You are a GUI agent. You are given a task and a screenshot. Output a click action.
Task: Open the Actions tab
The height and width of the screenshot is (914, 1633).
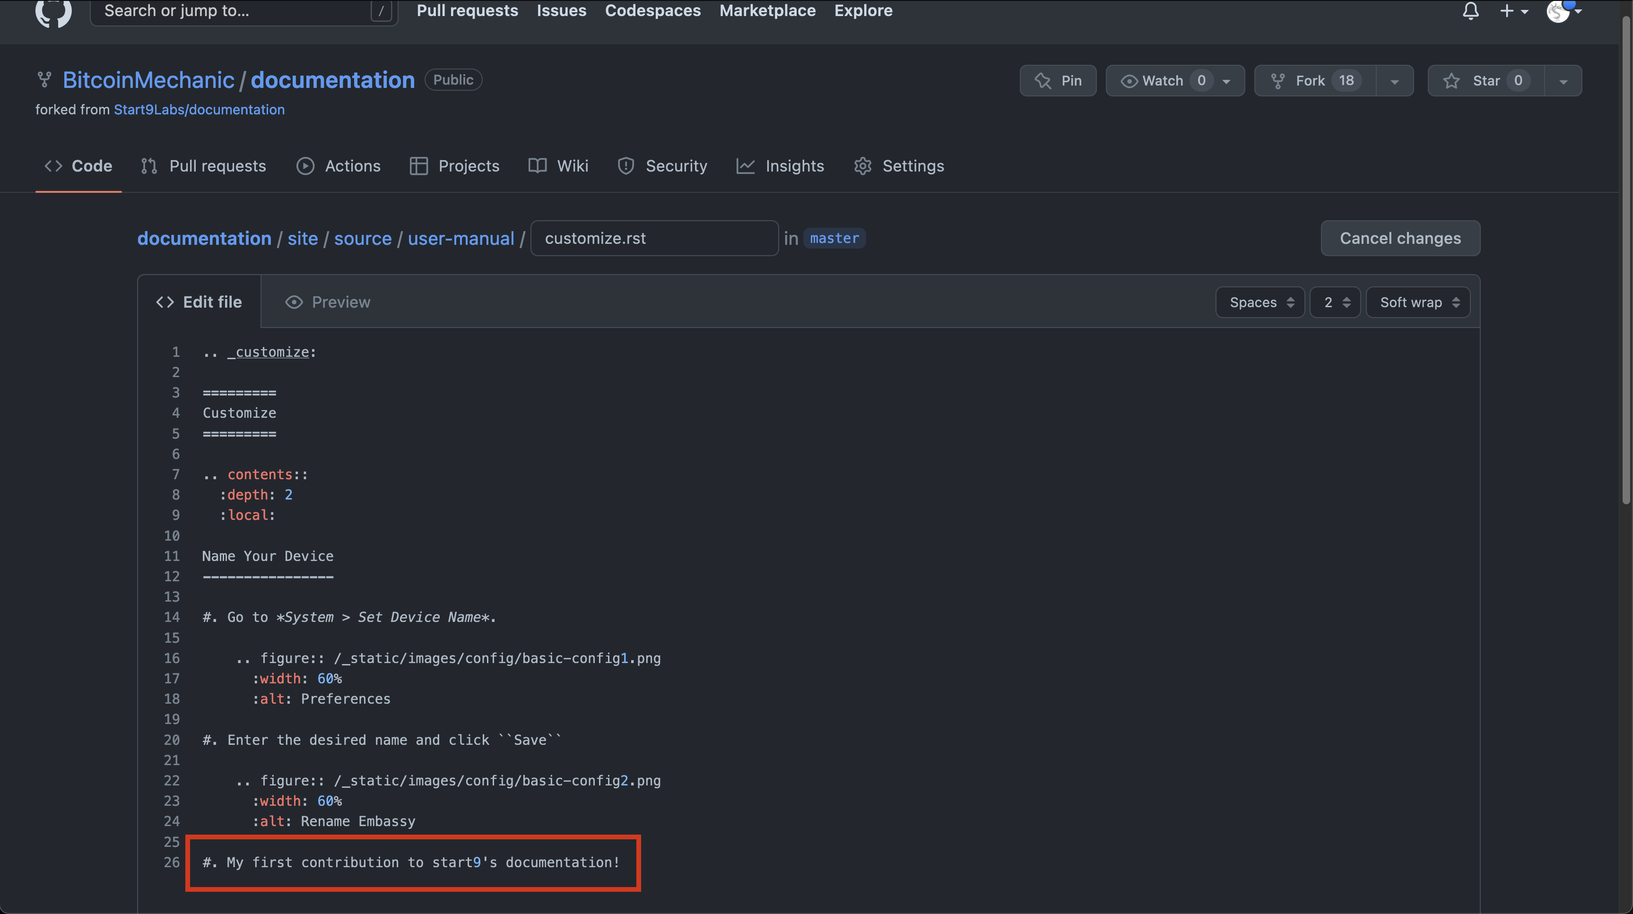pos(339,166)
